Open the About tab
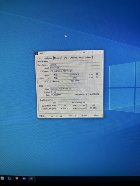The width and height of the screenshot is (140, 186). [x=89, y=57]
